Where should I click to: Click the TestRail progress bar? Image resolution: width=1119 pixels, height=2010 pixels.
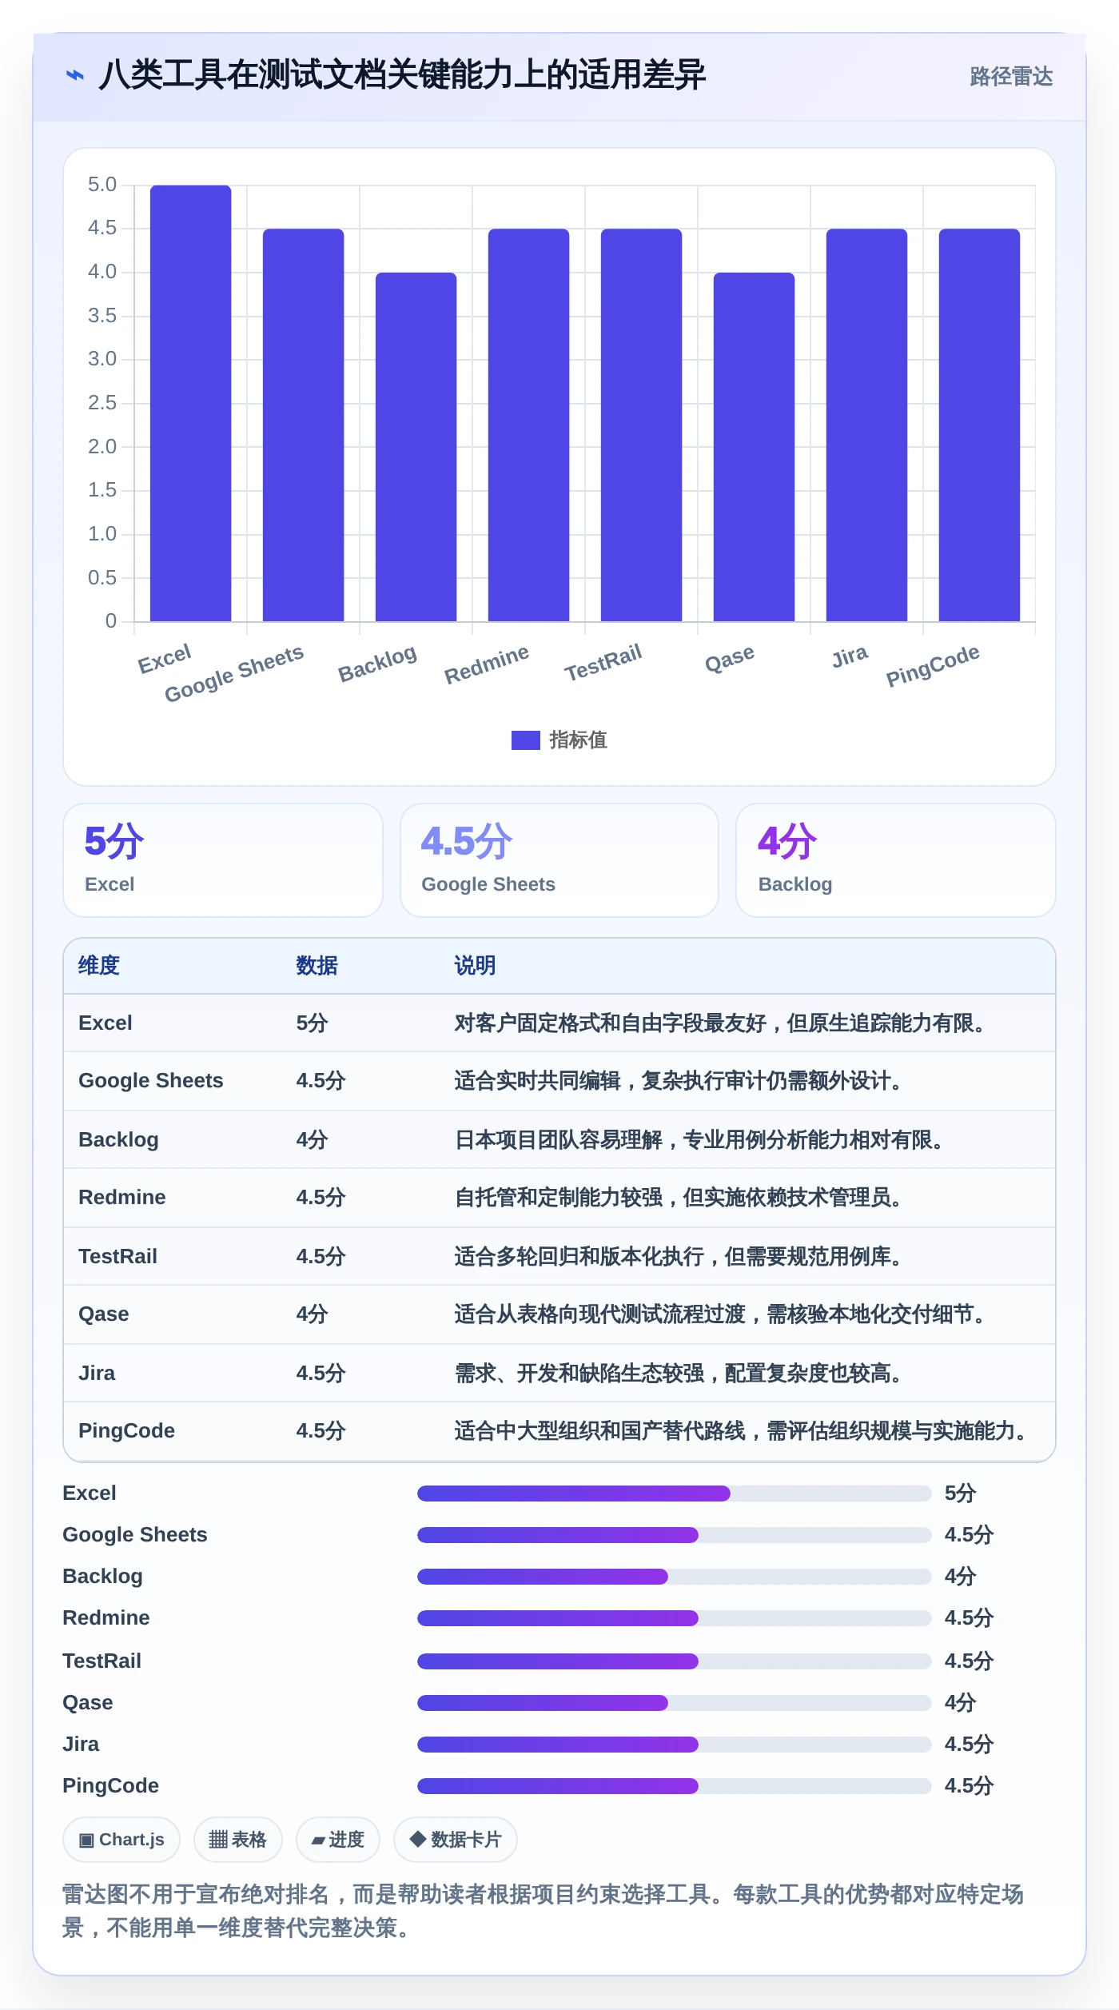[x=674, y=1661]
